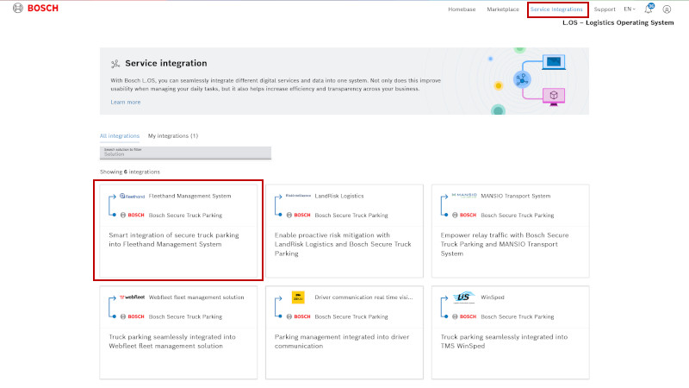The width and height of the screenshot is (689, 388).
Task: Click 'Bosch Secure Truck Parking' in LandRisk card
Action: pos(351,216)
